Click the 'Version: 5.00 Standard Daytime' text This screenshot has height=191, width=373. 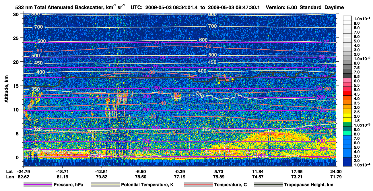(x=305, y=7)
